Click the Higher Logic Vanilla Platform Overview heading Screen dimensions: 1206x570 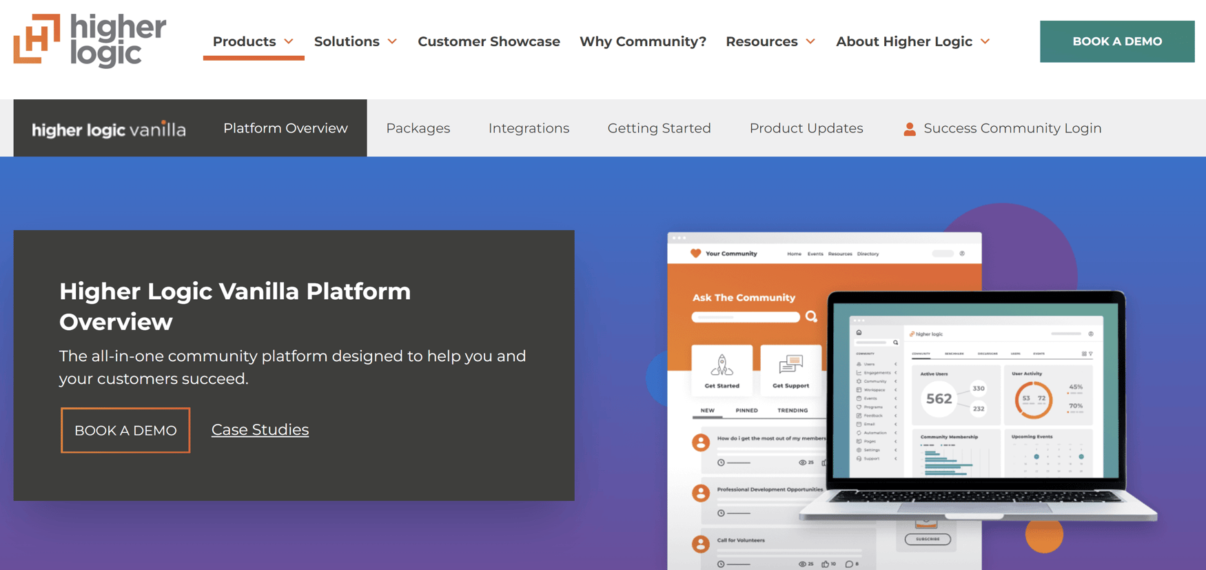click(235, 306)
